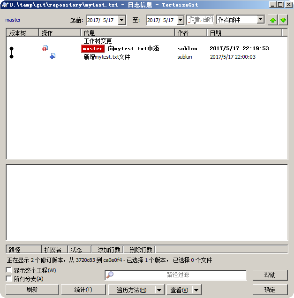Click the green up arrow button
294x298 pixels.
pyautogui.click(x=273, y=20)
